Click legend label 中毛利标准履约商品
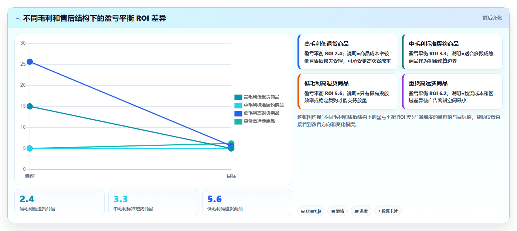 click(x=263, y=105)
